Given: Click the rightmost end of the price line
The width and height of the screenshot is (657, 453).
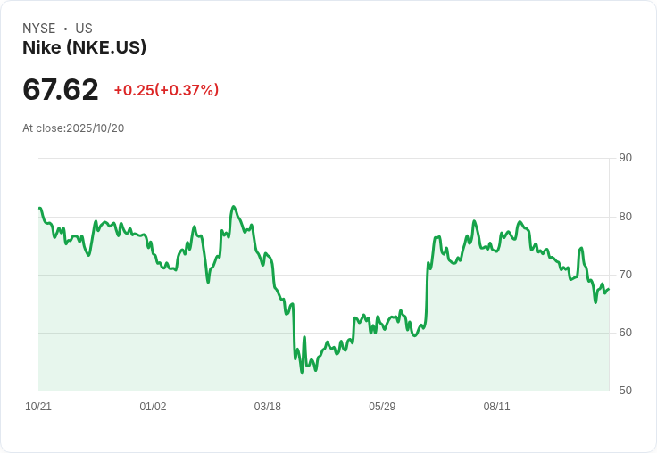Looking at the screenshot, I should 608,288.
